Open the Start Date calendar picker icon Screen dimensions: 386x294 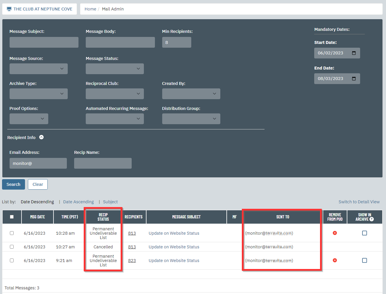[354, 53]
